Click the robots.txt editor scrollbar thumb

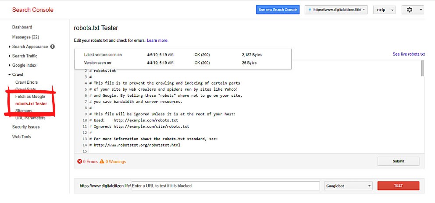click(423, 68)
